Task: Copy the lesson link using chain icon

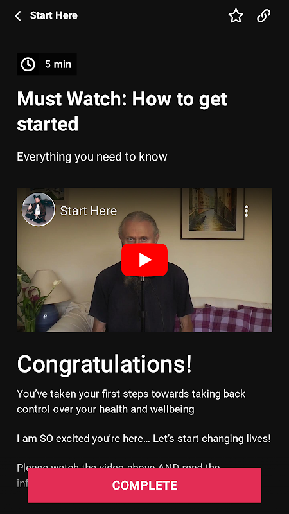Action: click(264, 15)
